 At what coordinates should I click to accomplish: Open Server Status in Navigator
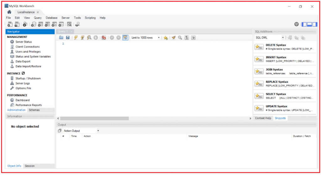coord(24,42)
